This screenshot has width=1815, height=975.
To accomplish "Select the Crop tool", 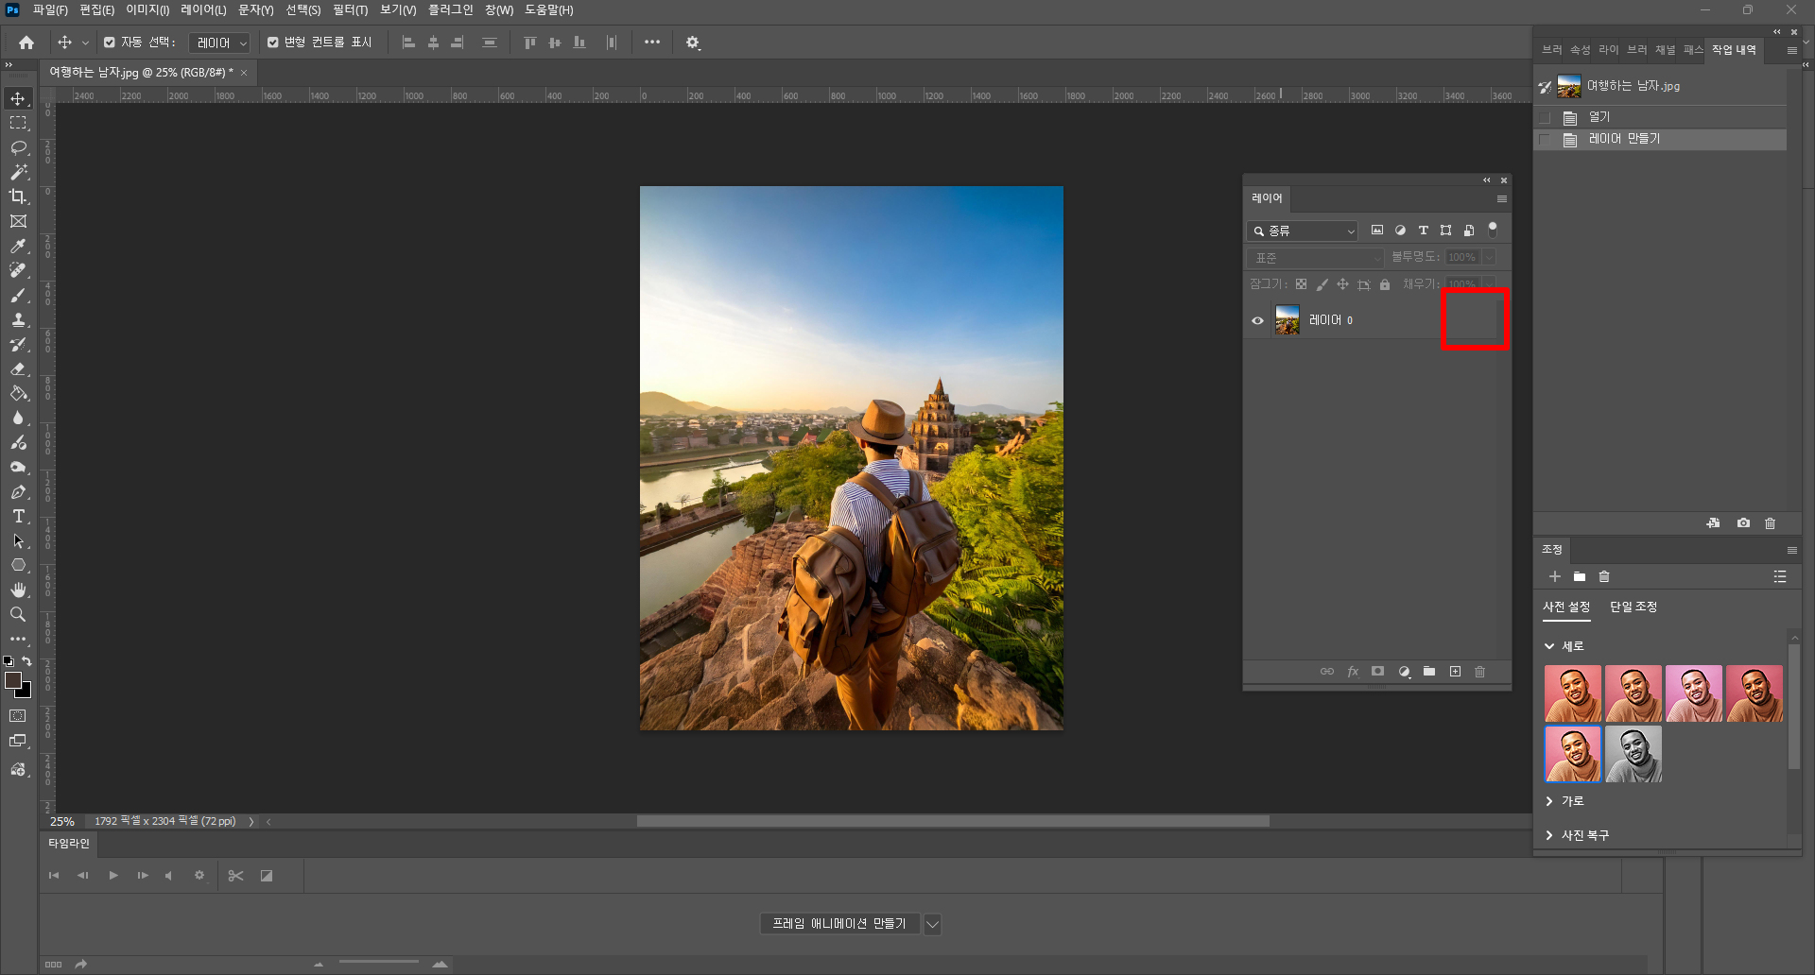I will [18, 197].
